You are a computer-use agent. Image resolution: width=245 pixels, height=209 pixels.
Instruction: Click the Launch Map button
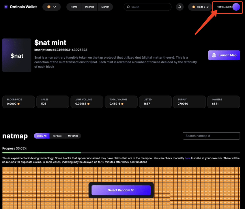(224, 55)
